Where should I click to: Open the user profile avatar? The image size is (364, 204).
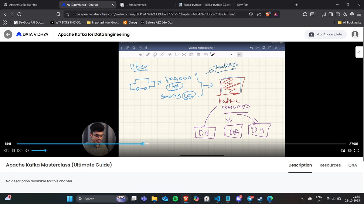355,34
